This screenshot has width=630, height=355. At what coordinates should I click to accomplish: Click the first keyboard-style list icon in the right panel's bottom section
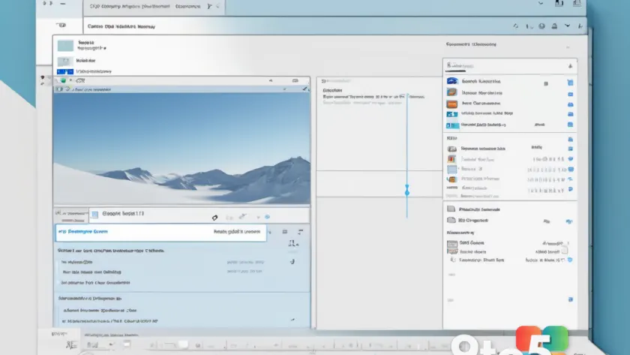click(x=452, y=244)
